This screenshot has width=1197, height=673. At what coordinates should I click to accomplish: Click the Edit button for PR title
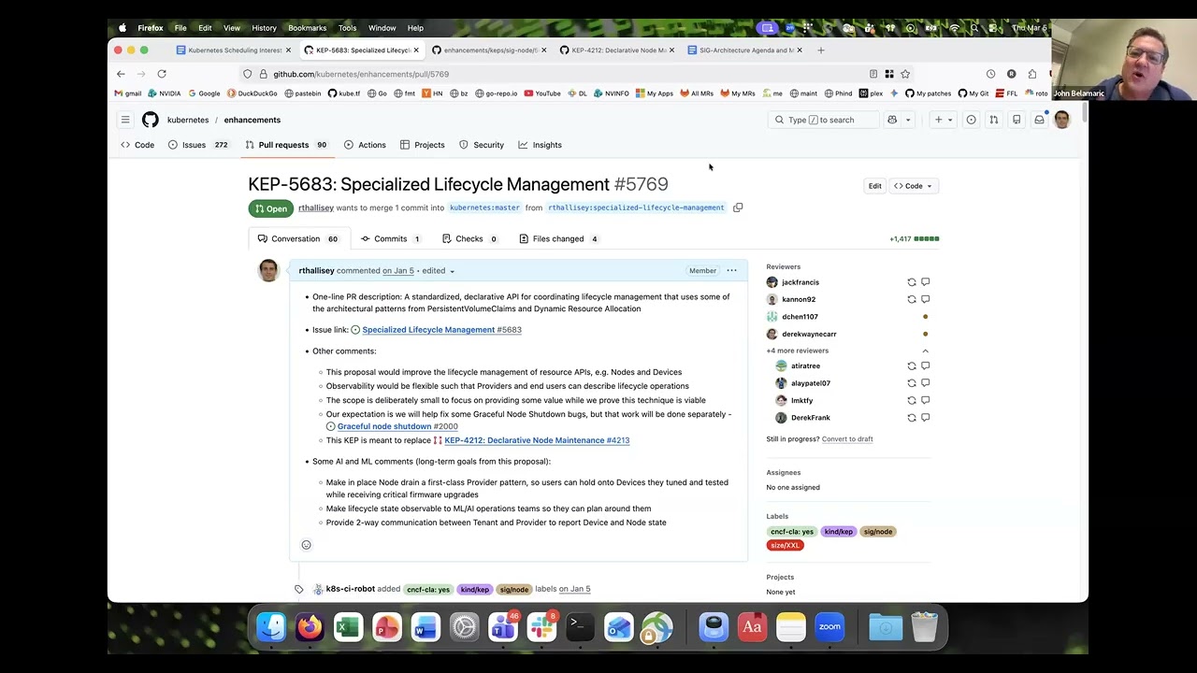(x=874, y=186)
